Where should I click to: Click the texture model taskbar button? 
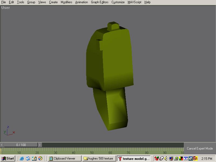(x=134, y=158)
